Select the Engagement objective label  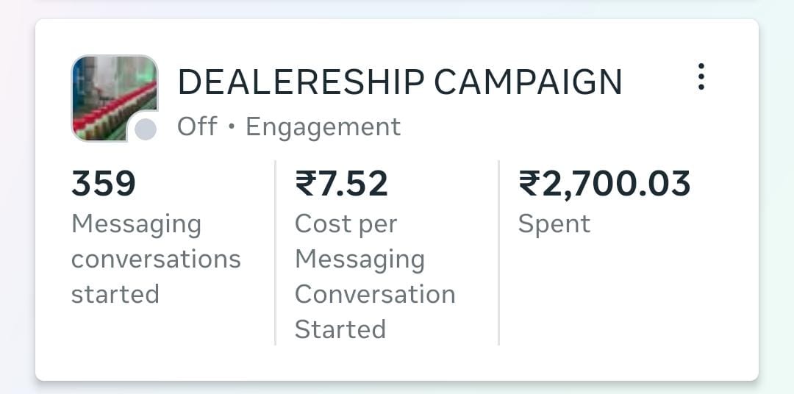(x=323, y=126)
